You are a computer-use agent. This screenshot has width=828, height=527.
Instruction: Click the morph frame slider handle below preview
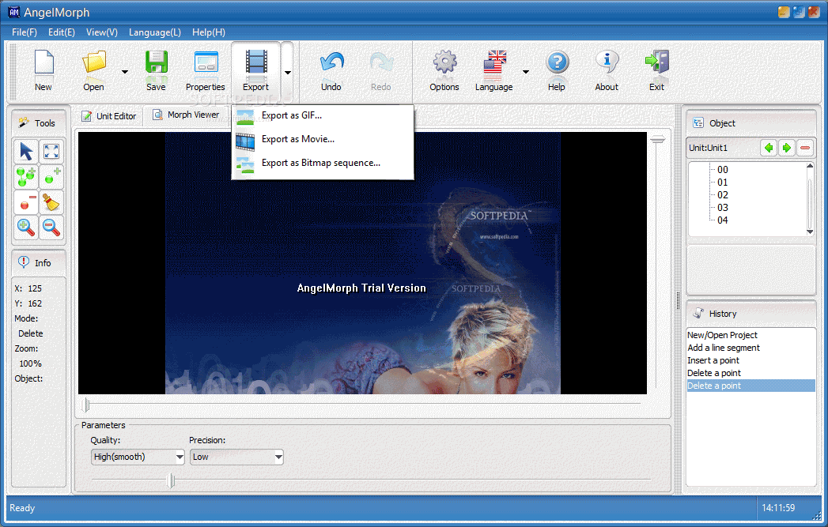(x=85, y=405)
